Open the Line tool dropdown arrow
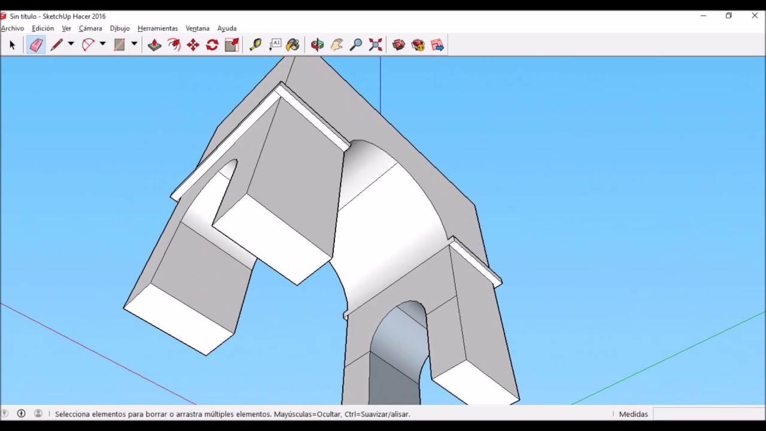 (x=71, y=44)
